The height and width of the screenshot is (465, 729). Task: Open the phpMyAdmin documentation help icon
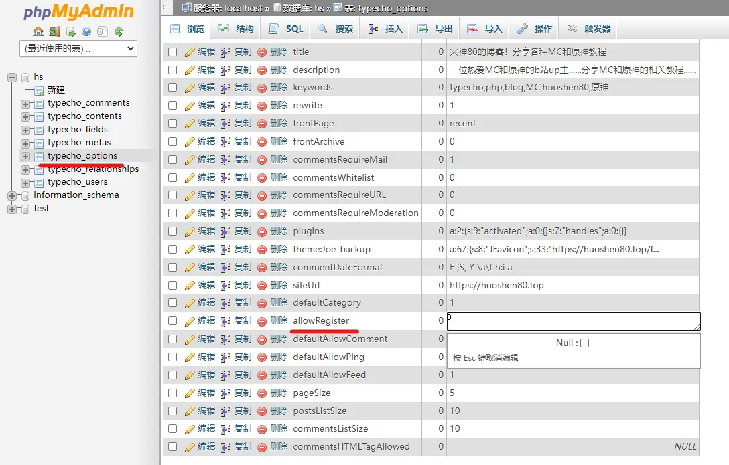tap(86, 31)
